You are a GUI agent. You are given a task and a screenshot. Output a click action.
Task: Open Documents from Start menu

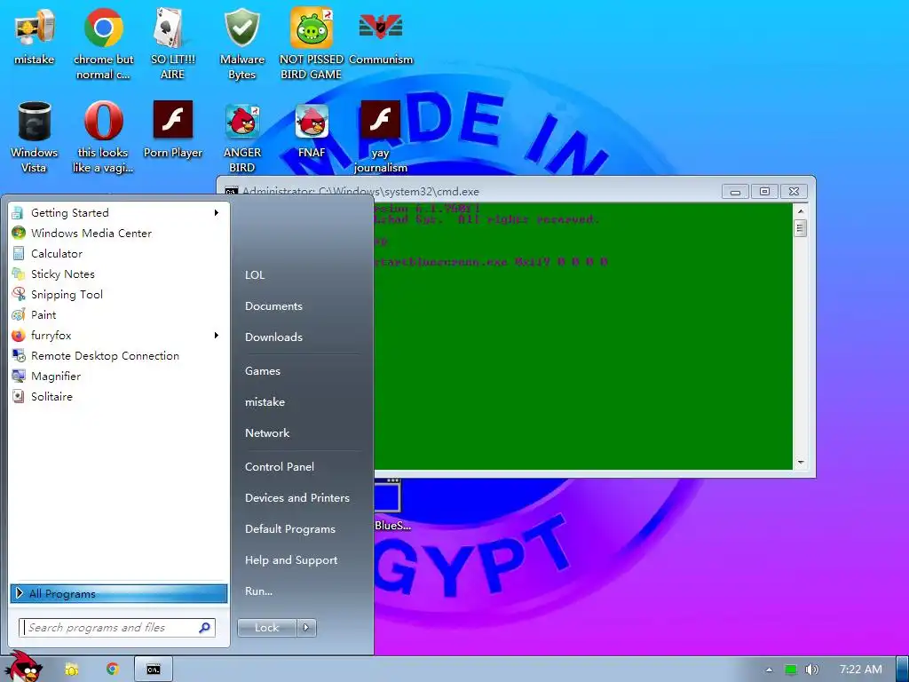click(273, 306)
